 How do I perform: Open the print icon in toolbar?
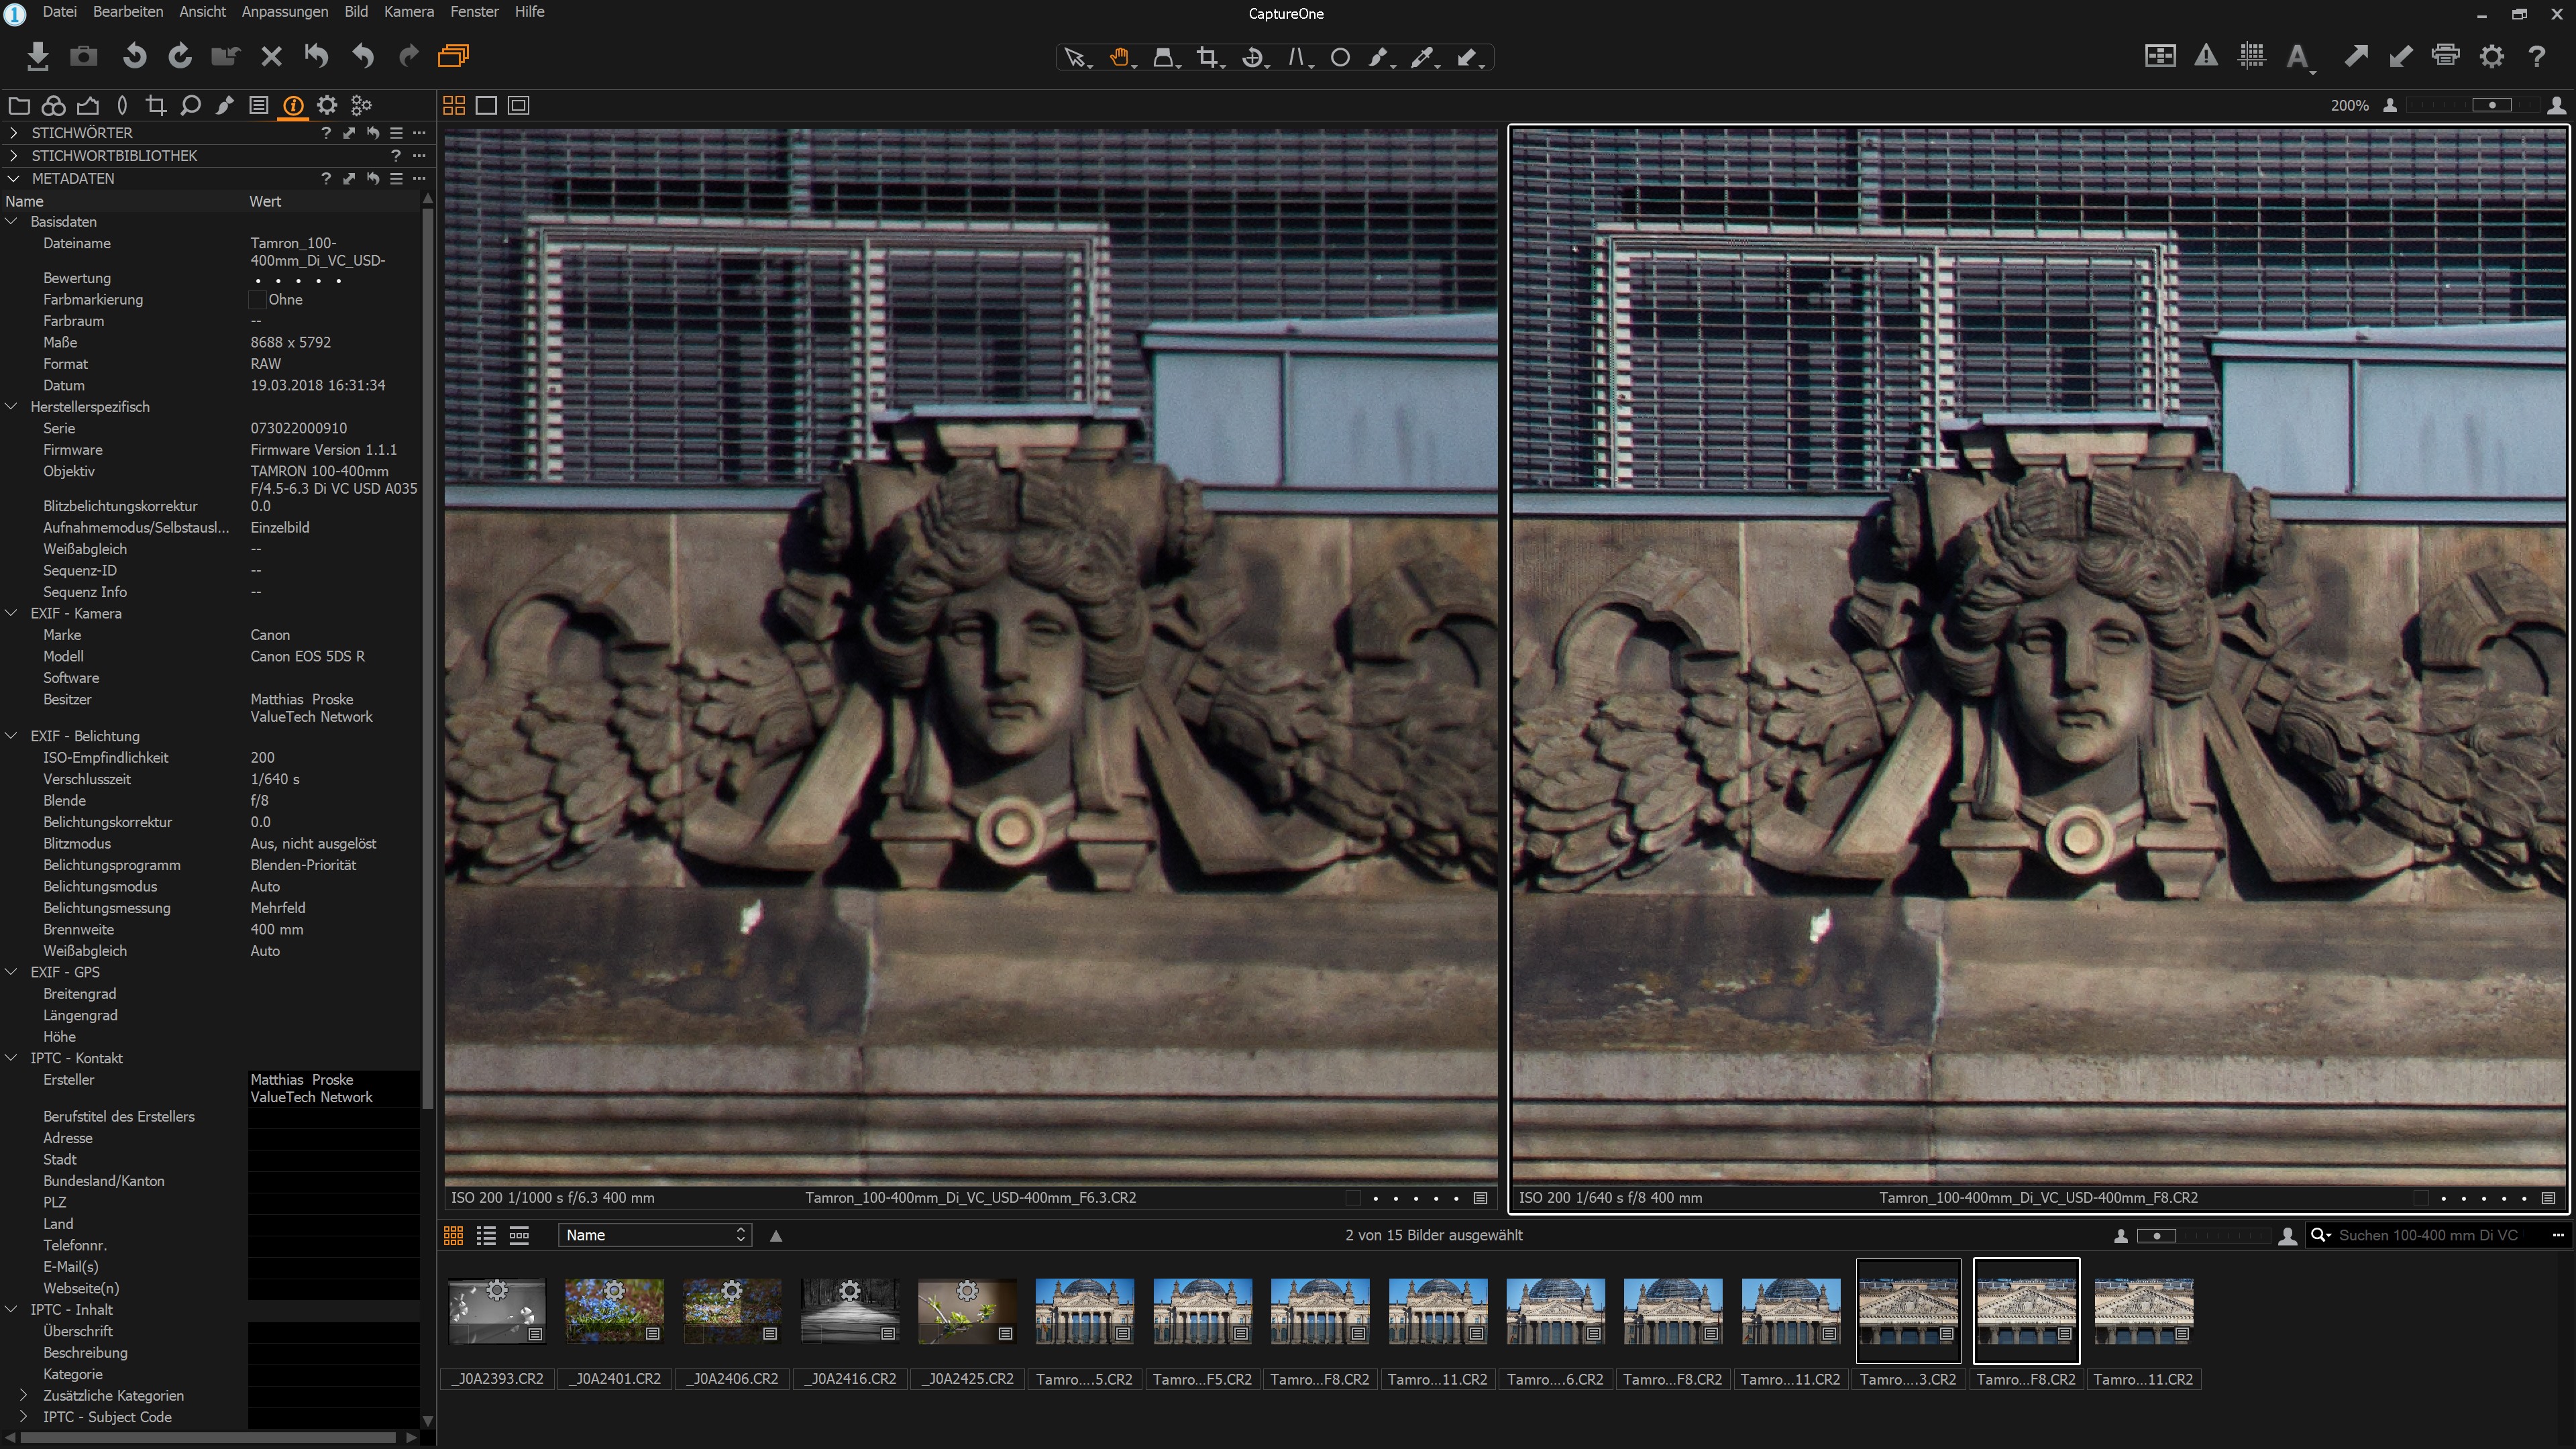[2446, 56]
